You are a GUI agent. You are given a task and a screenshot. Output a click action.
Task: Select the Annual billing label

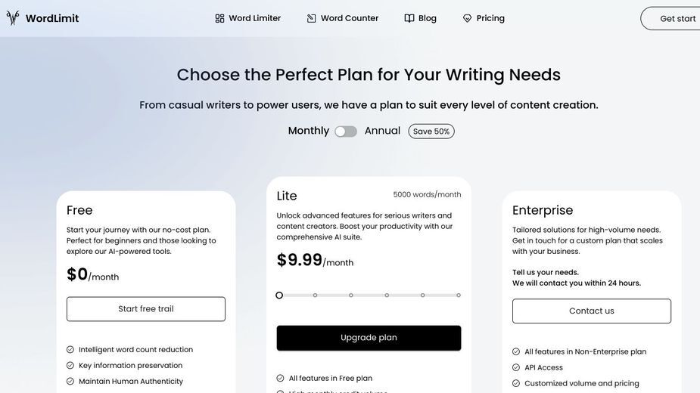tap(382, 131)
